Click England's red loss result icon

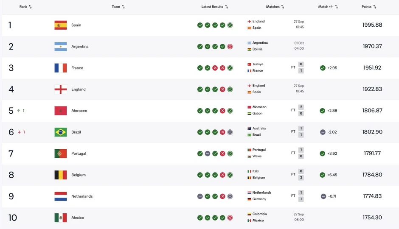click(x=222, y=89)
